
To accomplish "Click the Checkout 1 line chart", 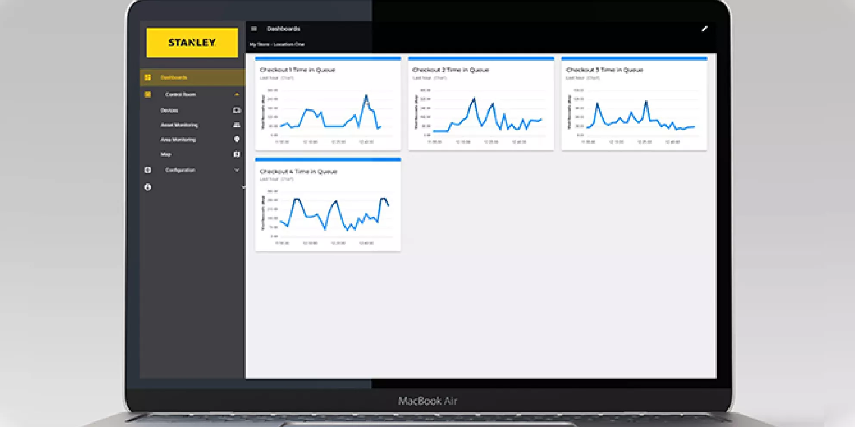I will (x=328, y=115).
